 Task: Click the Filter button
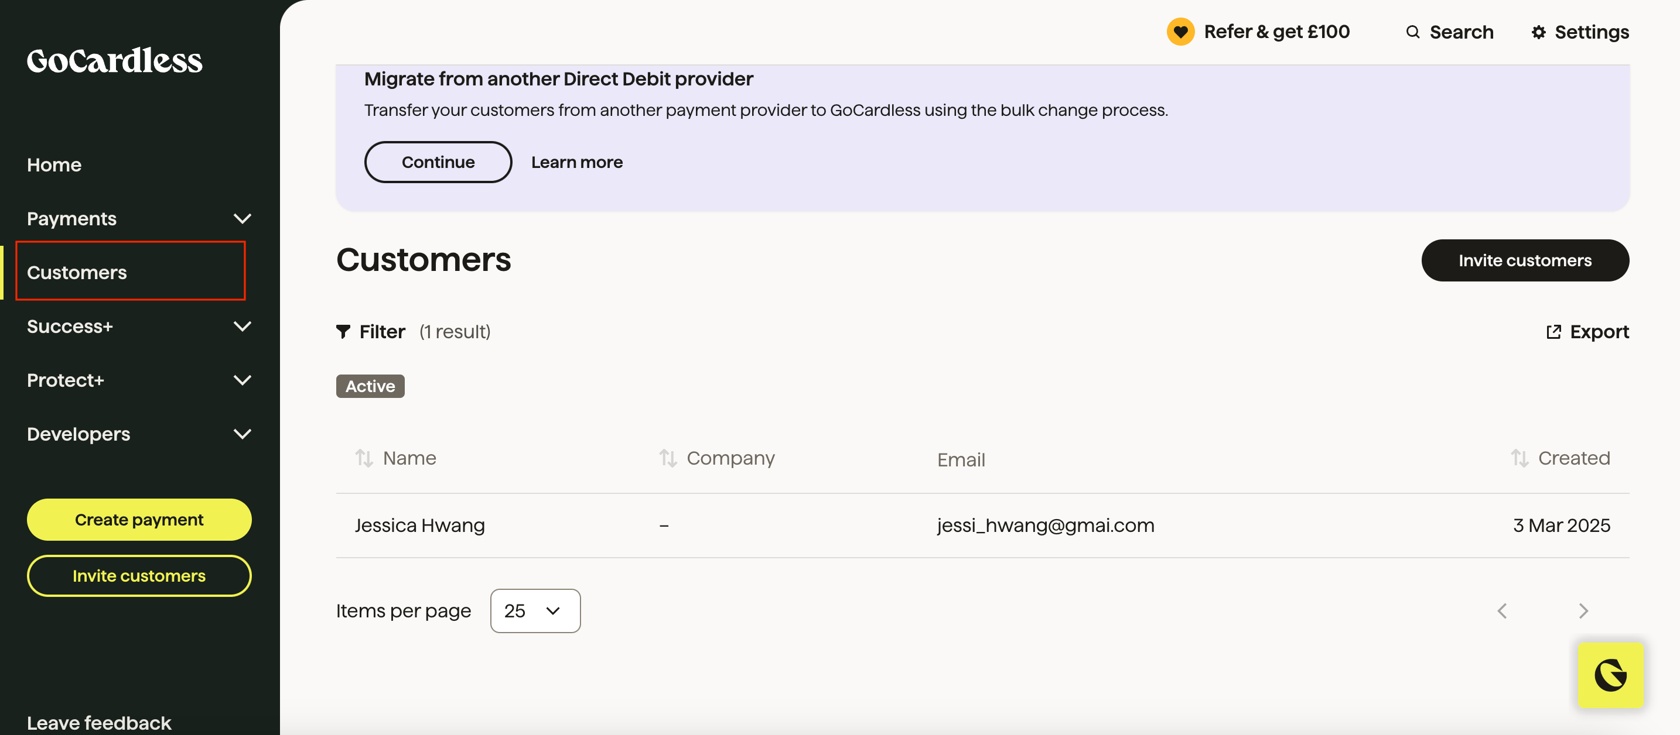tap(370, 332)
